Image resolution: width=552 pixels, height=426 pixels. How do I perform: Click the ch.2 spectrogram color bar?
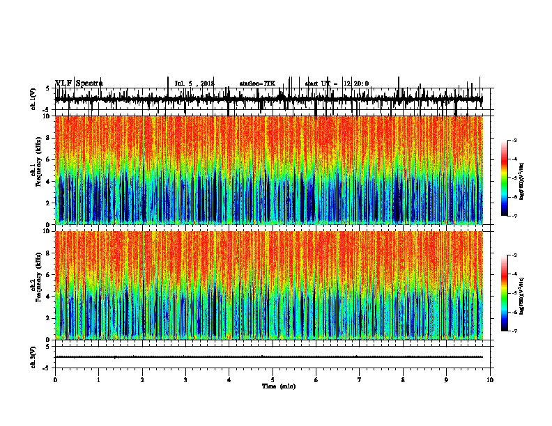click(x=505, y=293)
